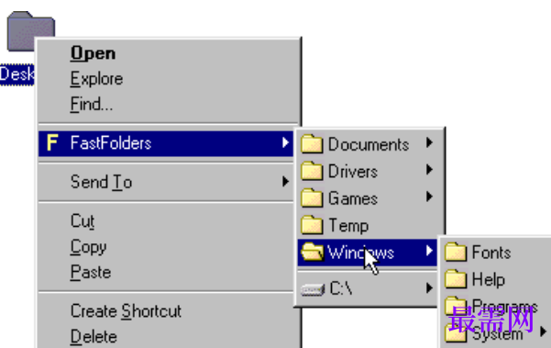Viewport: 551px width, 348px height.
Task: Click the open Windows folder icon
Action: 312,252
